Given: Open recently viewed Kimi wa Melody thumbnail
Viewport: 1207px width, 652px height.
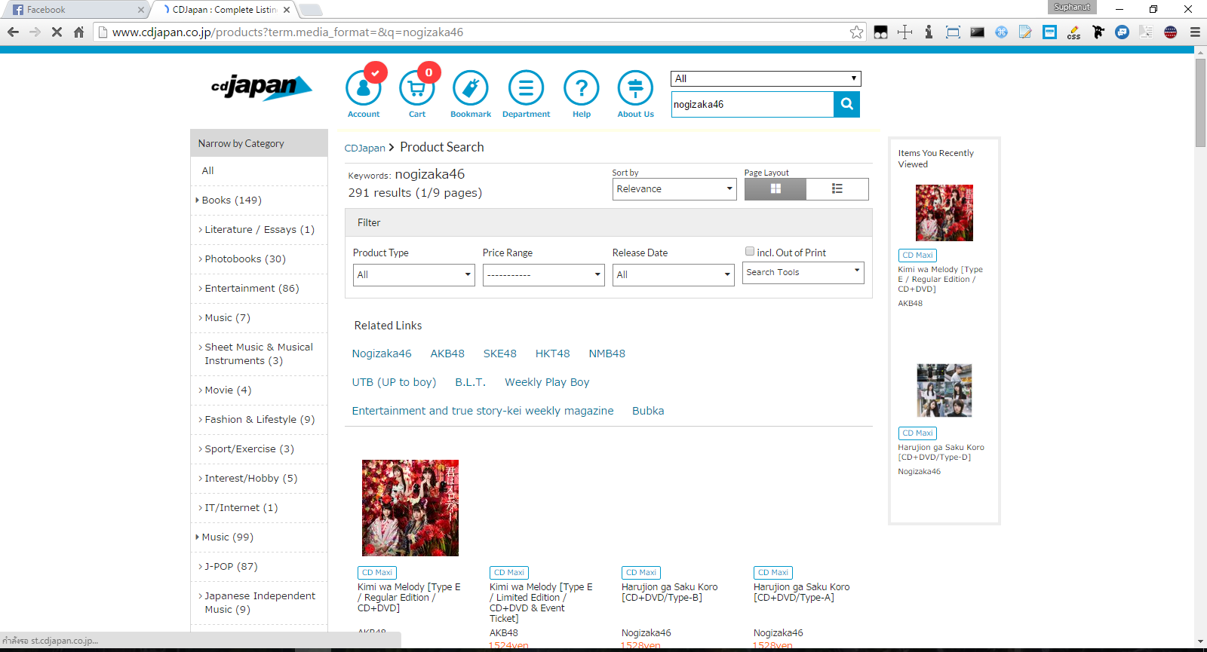Looking at the screenshot, I should pos(944,213).
